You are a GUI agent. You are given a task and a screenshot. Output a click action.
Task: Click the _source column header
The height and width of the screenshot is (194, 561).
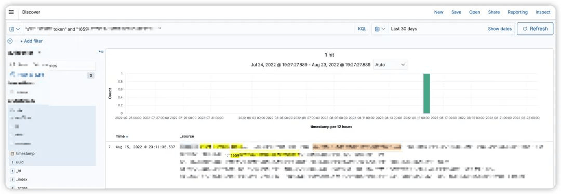(187, 136)
